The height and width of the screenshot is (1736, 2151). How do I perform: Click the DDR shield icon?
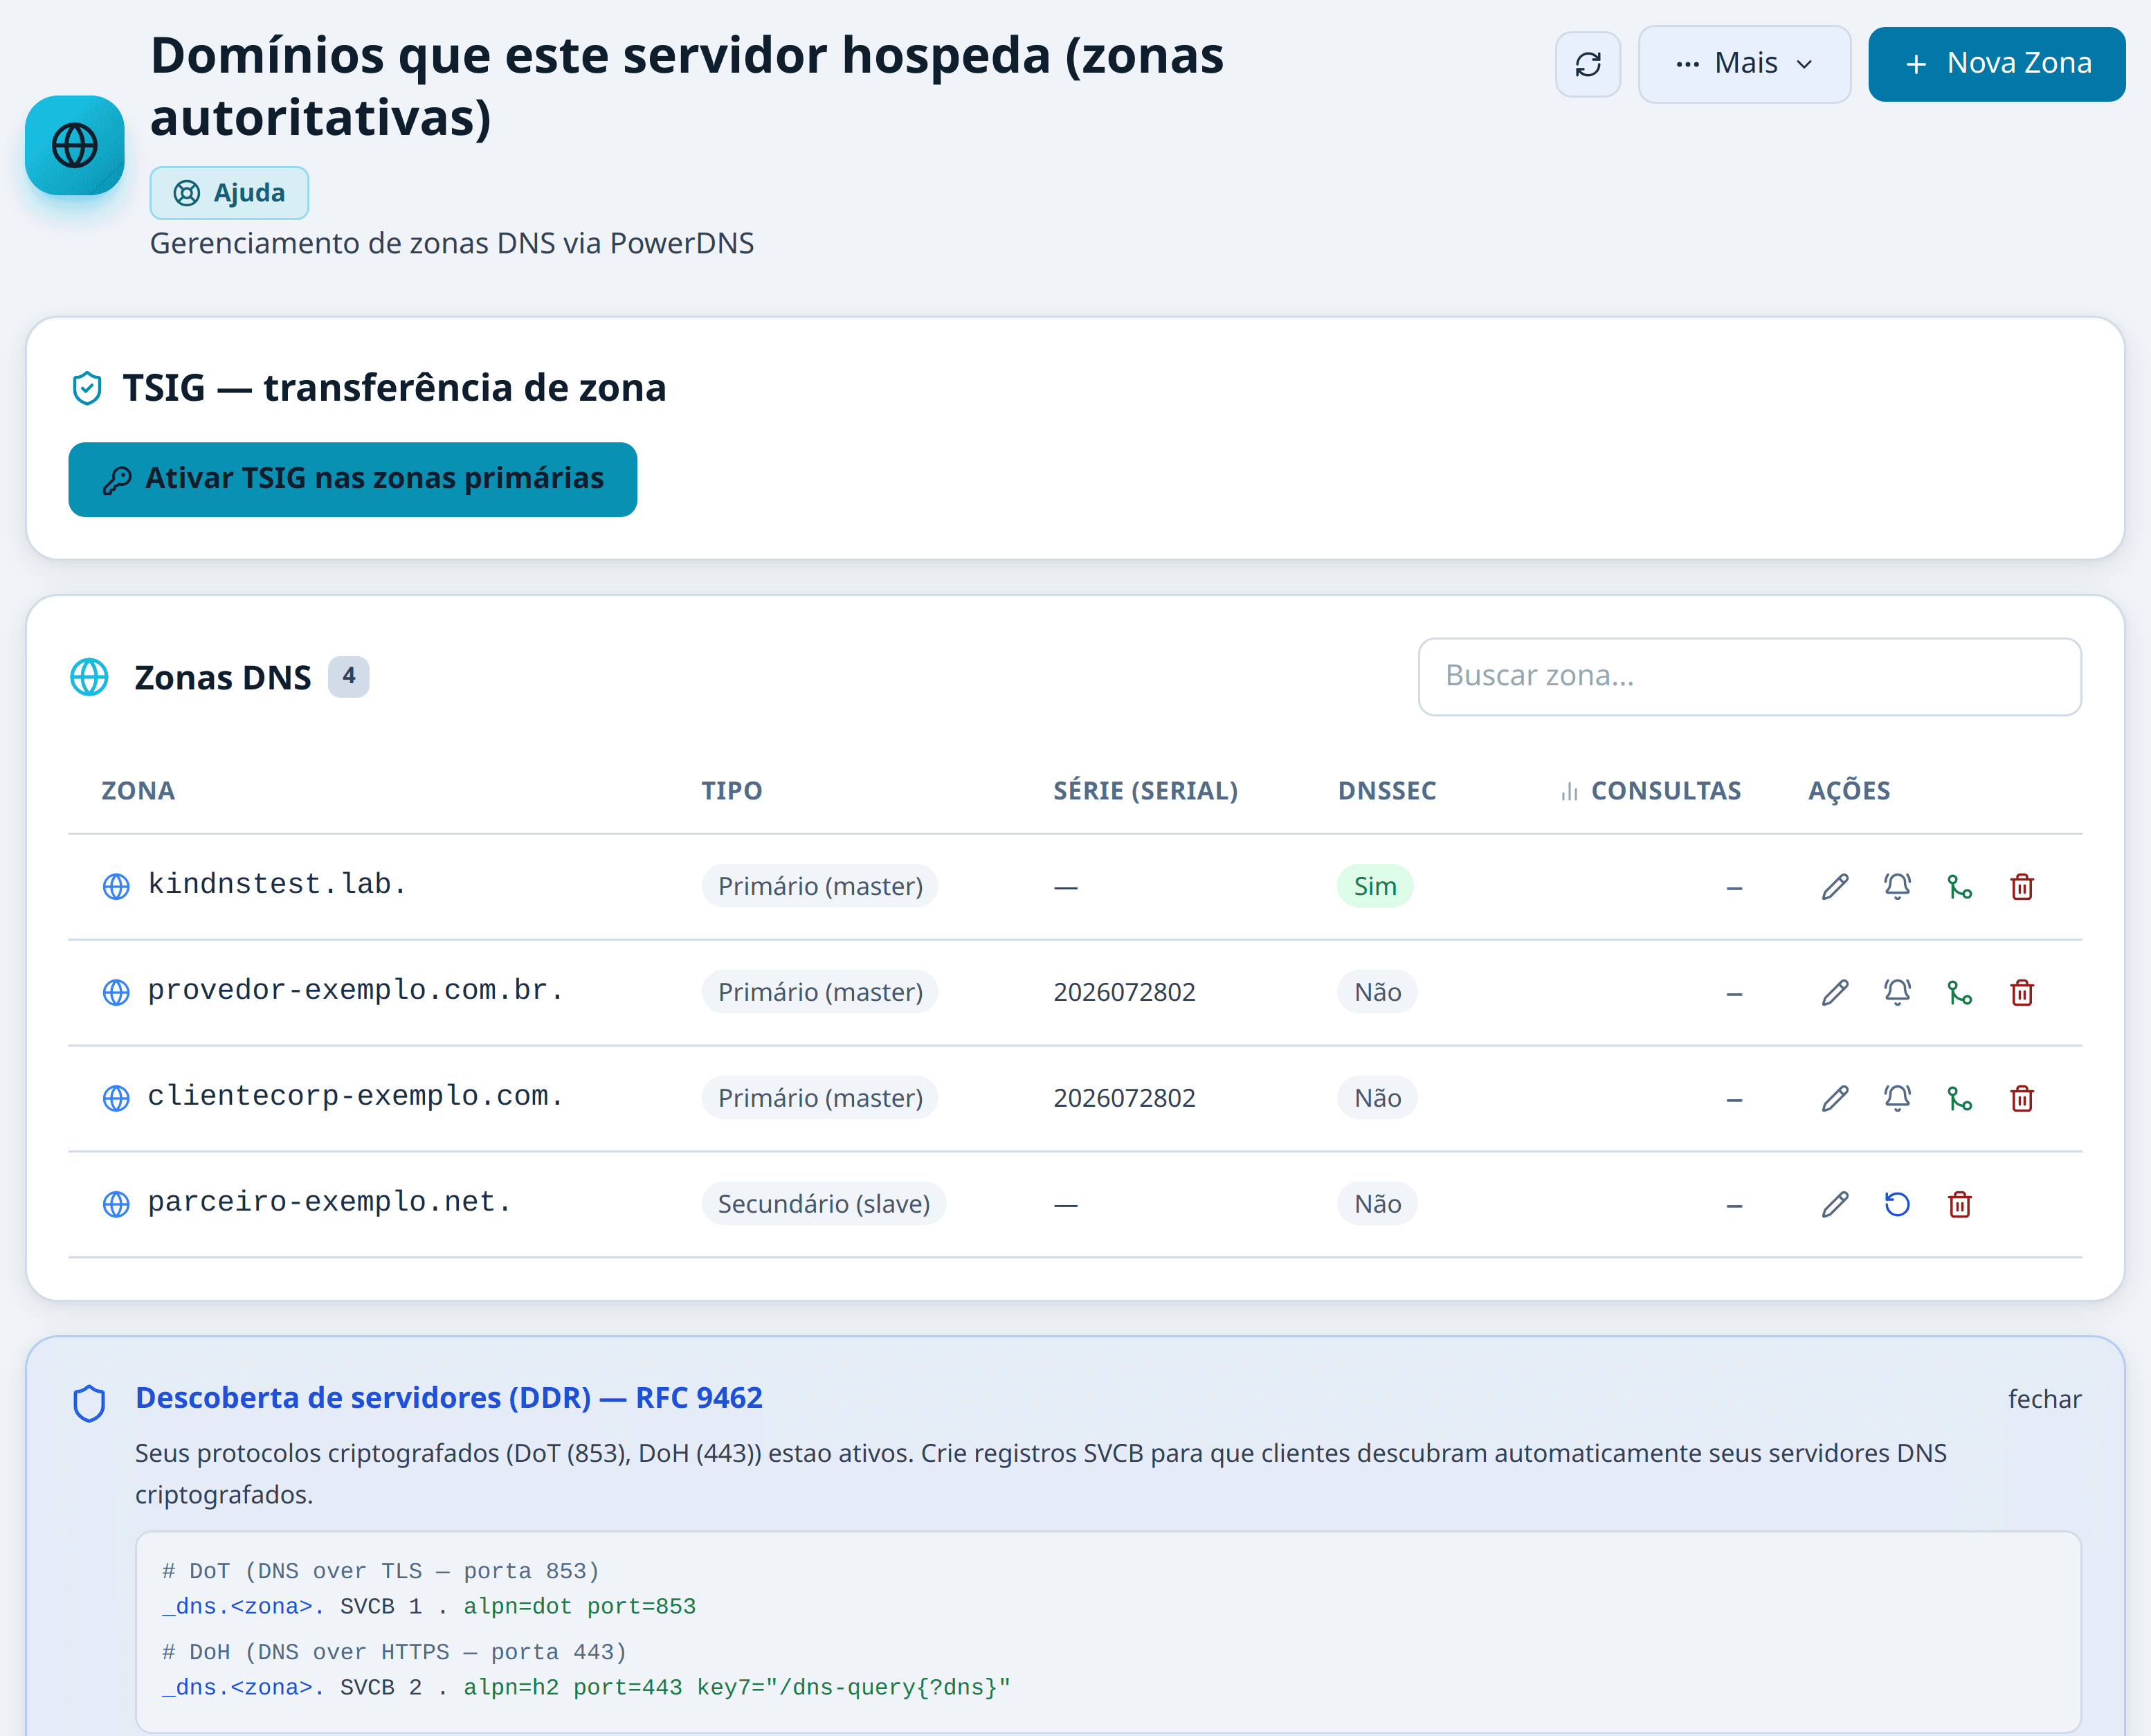[89, 1404]
